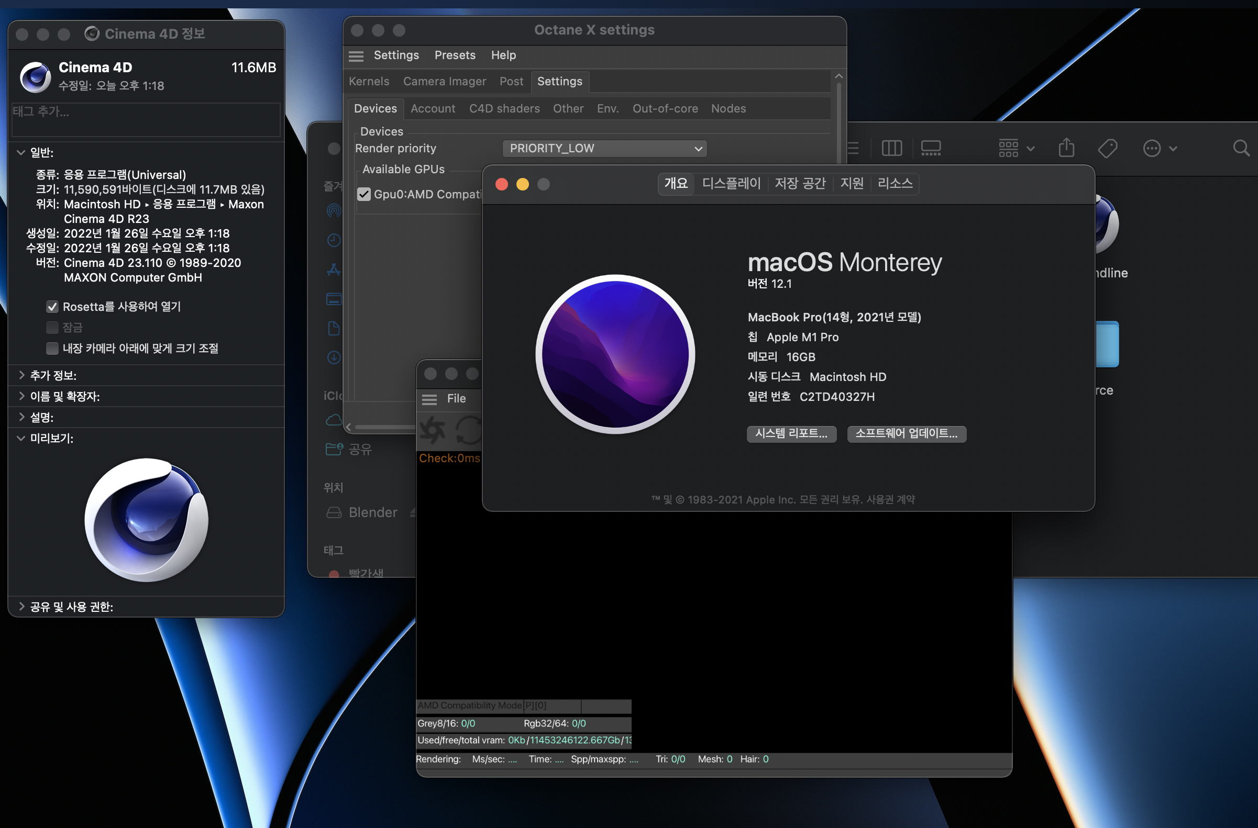Screen dimensions: 1258x828
Task: Open the '디스플레이' tab in About This Mac
Action: pos(731,184)
